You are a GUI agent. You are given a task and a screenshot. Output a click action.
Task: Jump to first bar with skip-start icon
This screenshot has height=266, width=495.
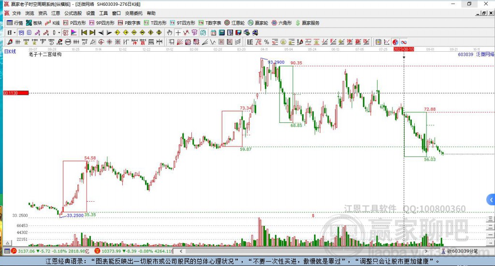tap(84, 32)
